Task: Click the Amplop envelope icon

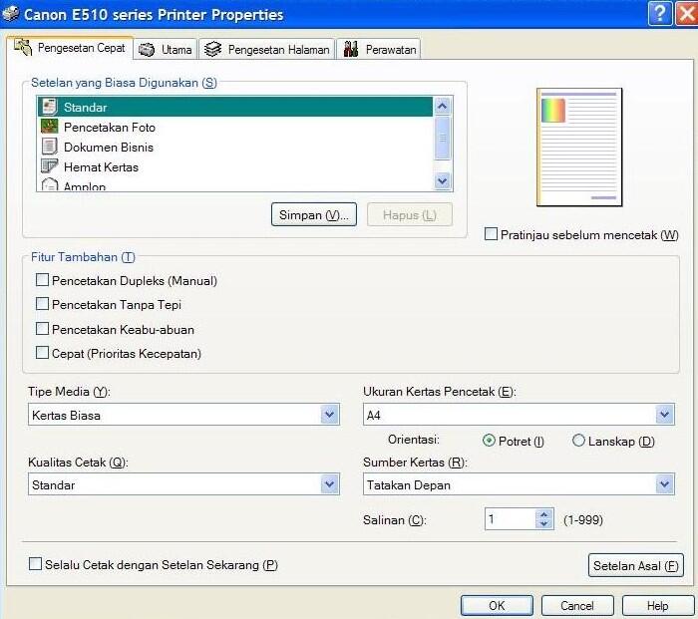Action: (x=50, y=184)
